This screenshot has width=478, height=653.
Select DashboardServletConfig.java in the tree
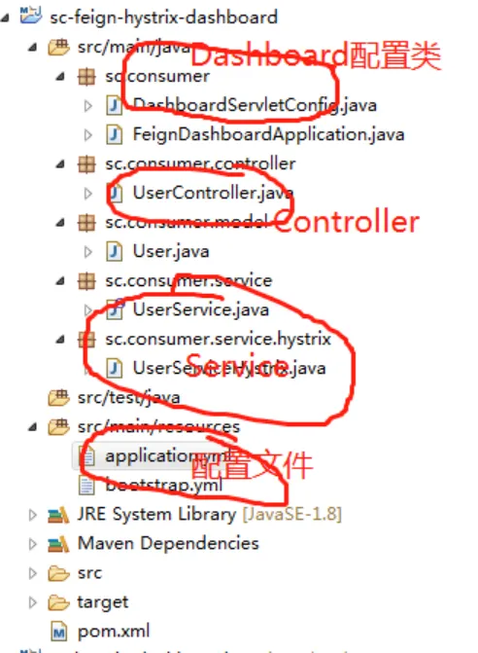(x=255, y=106)
